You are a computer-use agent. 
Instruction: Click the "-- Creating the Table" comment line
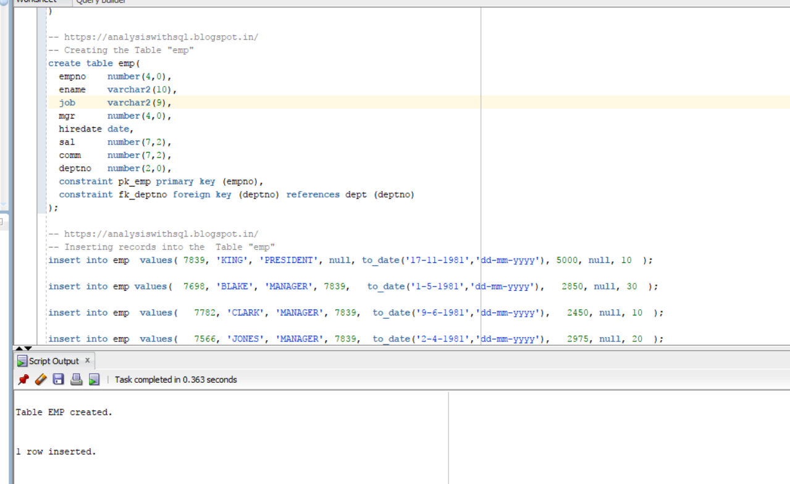click(x=121, y=50)
